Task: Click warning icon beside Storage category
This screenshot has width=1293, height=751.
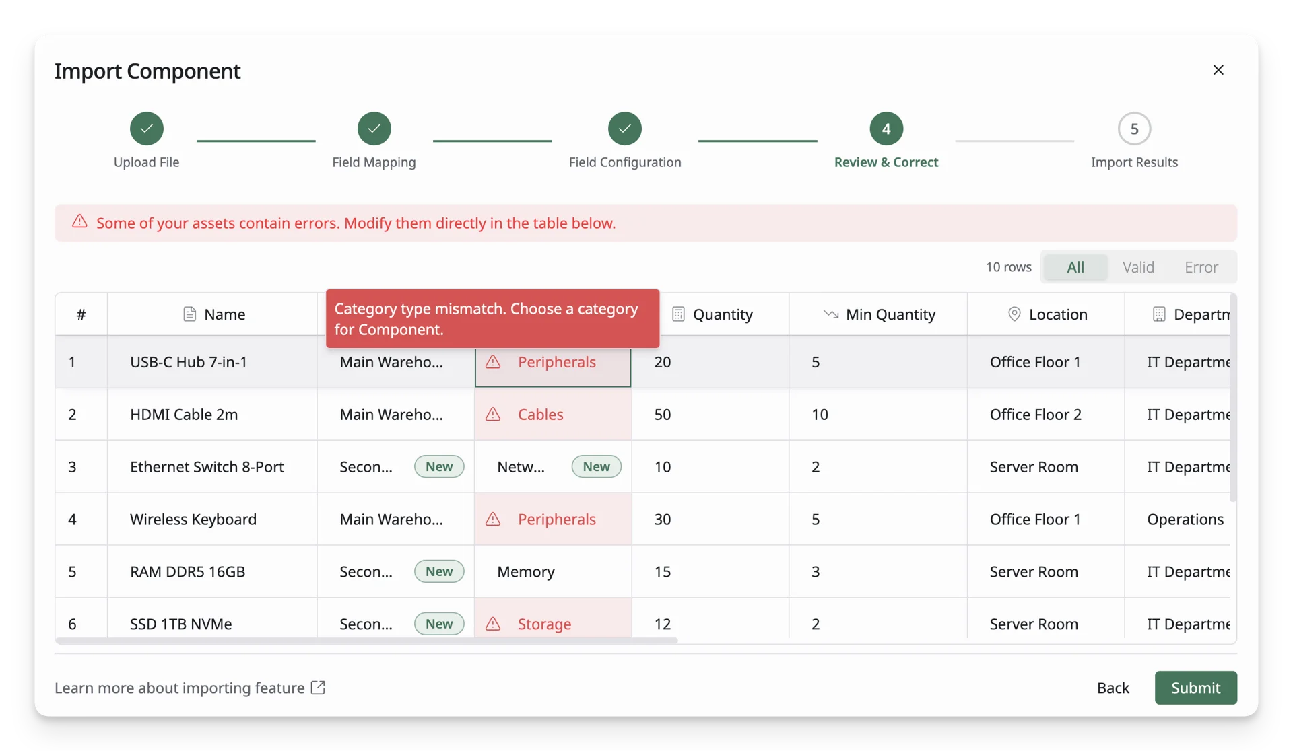Action: coord(493,624)
